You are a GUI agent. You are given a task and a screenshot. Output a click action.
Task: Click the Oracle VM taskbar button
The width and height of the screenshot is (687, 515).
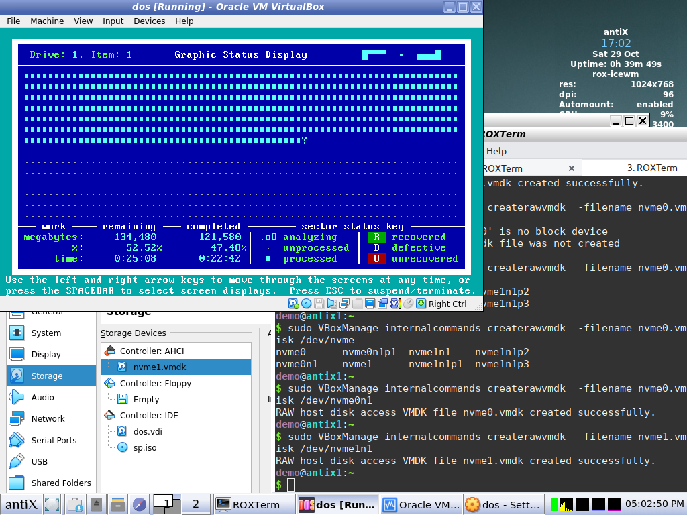click(x=421, y=504)
